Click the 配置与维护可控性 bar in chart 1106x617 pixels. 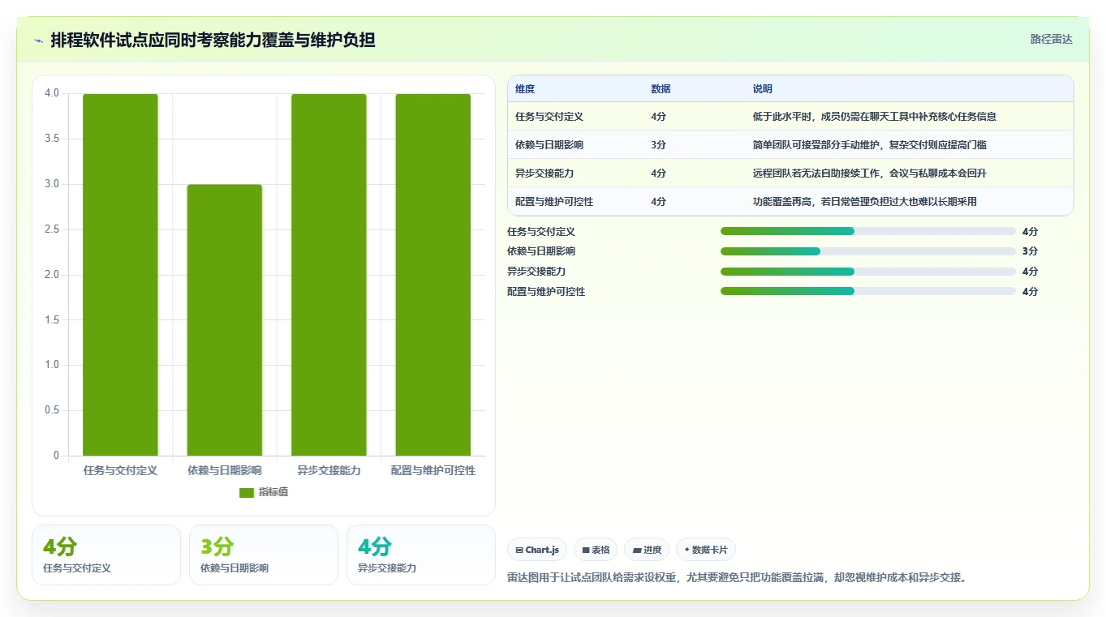tap(433, 275)
